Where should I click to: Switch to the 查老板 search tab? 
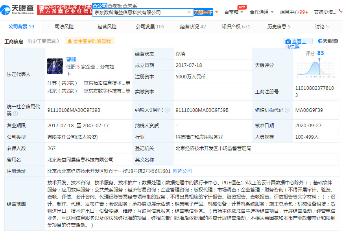tap(114, 6)
